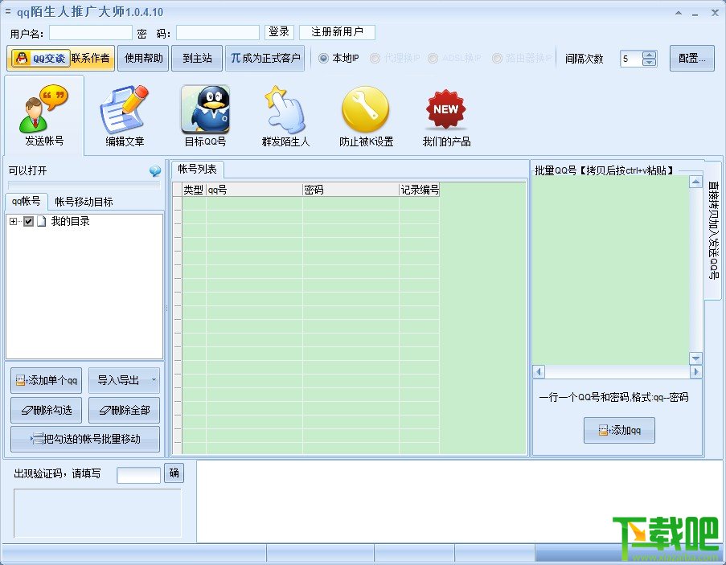Click the vertical 直接拷贝加入发送QQ号 side tab
726x565 pixels.
click(713, 230)
